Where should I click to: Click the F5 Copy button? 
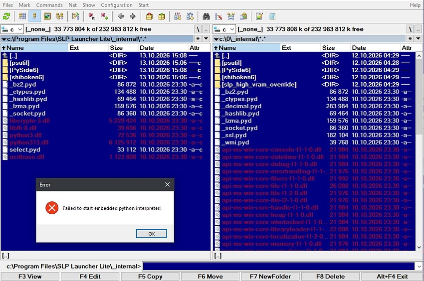tap(150, 277)
